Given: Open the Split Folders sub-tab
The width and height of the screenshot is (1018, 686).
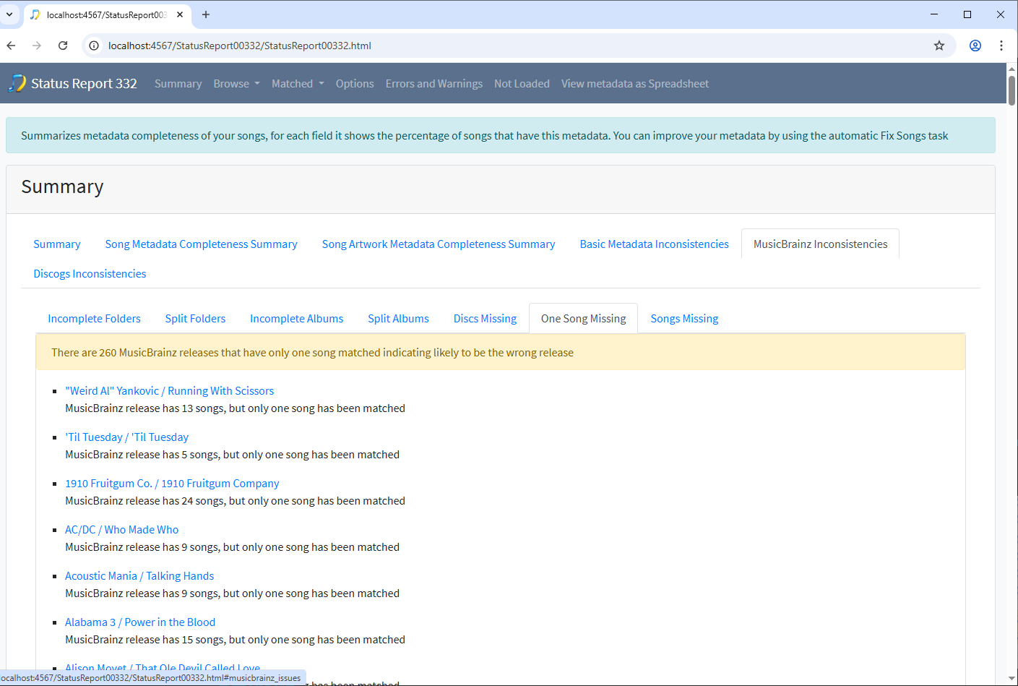Looking at the screenshot, I should [x=195, y=319].
